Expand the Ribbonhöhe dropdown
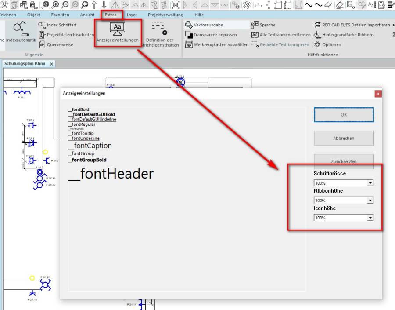The image size is (395, 310). (370, 201)
